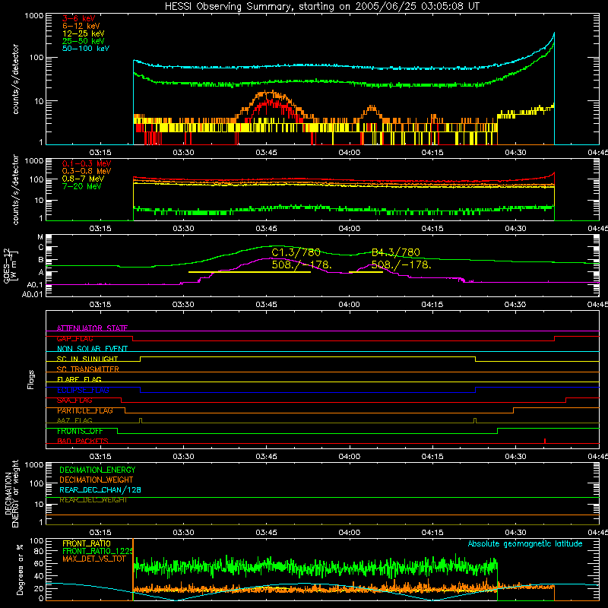Click the MAX_DET_VS_TOT legend label
The height and width of the screenshot is (608, 608).
(x=93, y=559)
